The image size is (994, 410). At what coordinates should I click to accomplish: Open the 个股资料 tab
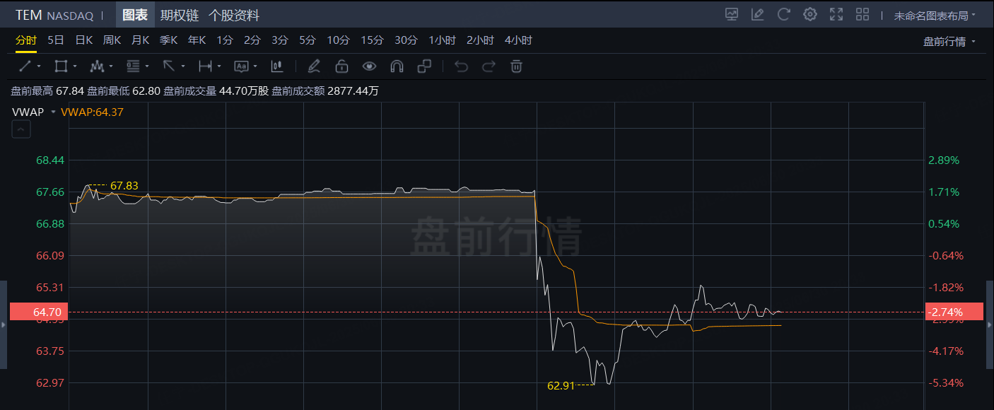click(x=233, y=15)
